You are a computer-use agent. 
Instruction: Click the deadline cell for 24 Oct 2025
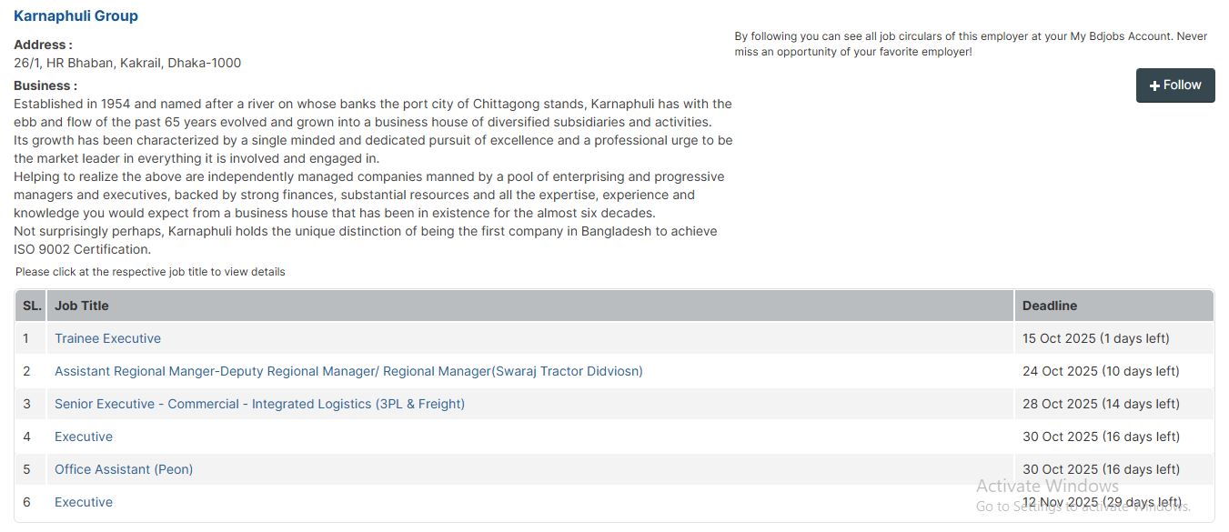(1101, 370)
